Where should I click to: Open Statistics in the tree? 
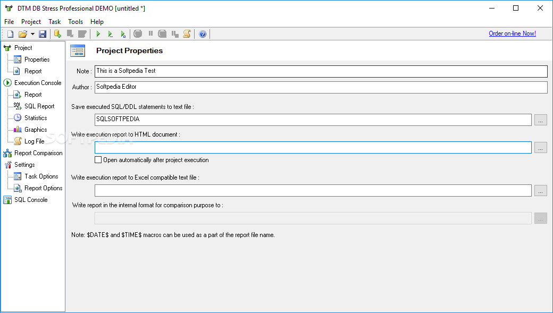[x=36, y=118]
